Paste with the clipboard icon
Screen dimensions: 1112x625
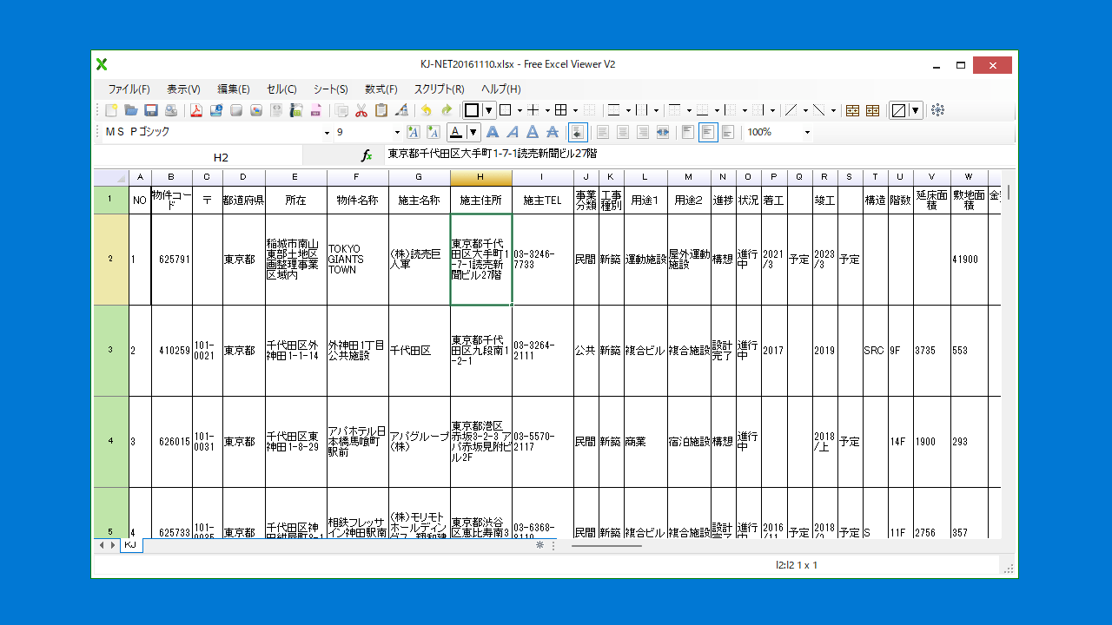pos(381,110)
